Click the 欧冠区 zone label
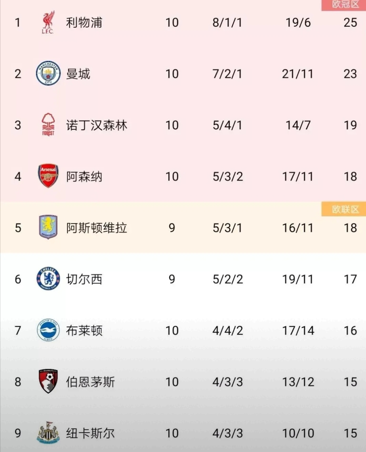366x452 pixels. click(x=345, y=4)
